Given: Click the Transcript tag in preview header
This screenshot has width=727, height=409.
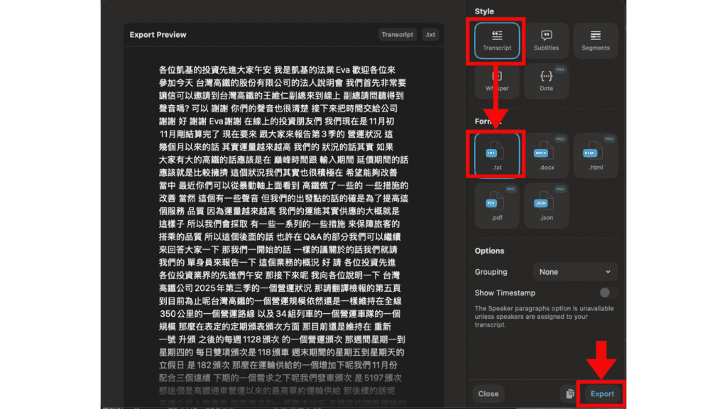Looking at the screenshot, I should (x=397, y=35).
